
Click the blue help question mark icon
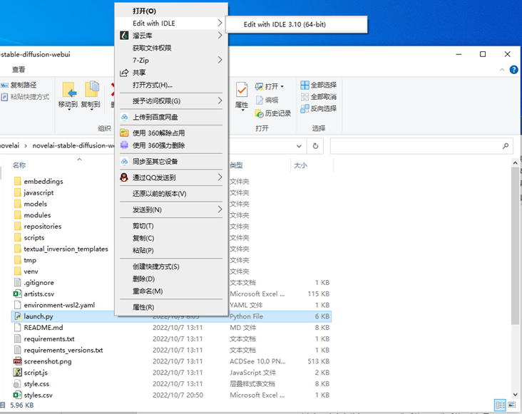coord(513,70)
